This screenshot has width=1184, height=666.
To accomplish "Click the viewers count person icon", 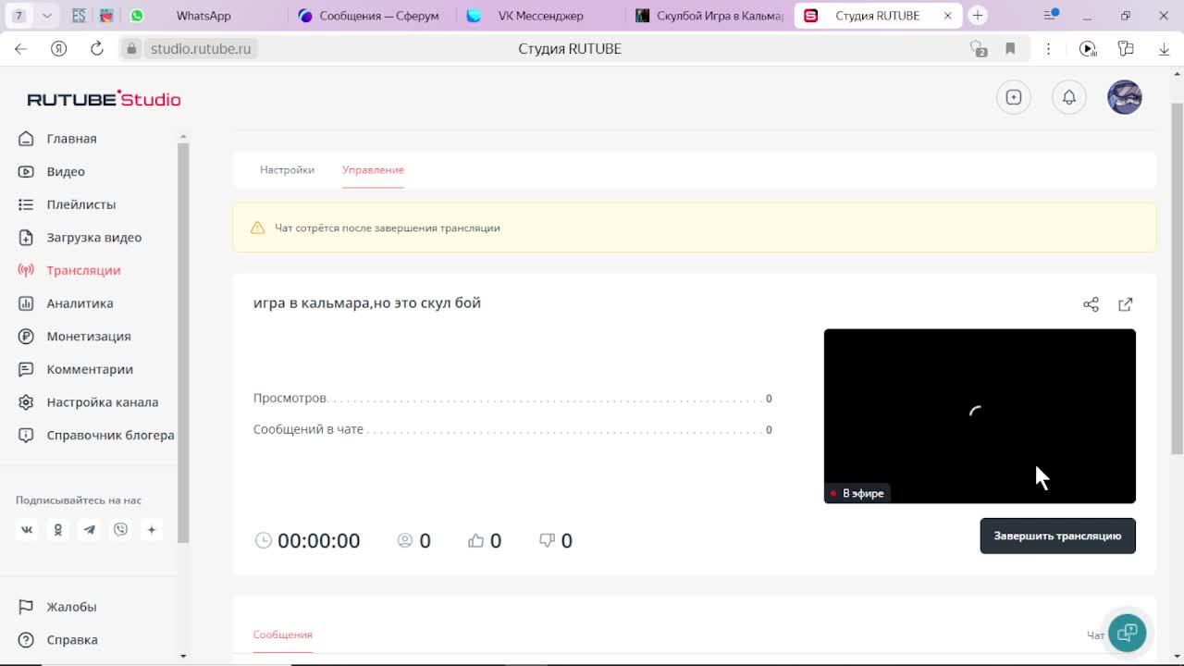I will tap(405, 541).
